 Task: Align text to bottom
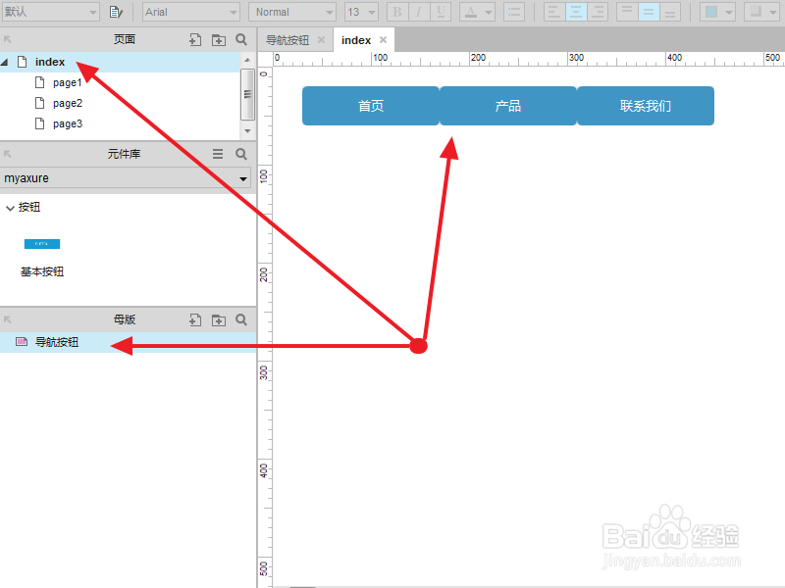point(670,12)
